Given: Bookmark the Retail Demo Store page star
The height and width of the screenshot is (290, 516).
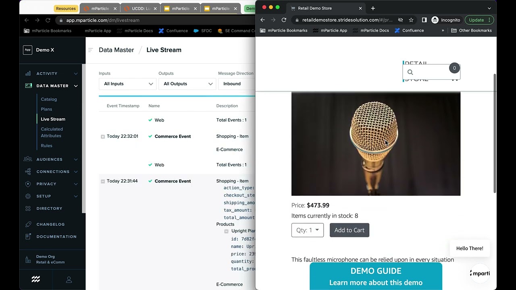Looking at the screenshot, I should 411,20.
